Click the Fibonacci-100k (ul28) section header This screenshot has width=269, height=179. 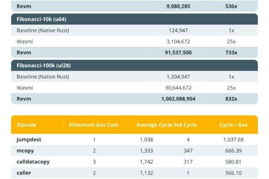[x=134, y=65]
